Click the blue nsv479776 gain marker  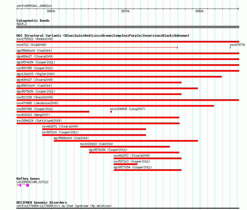[230, 47]
